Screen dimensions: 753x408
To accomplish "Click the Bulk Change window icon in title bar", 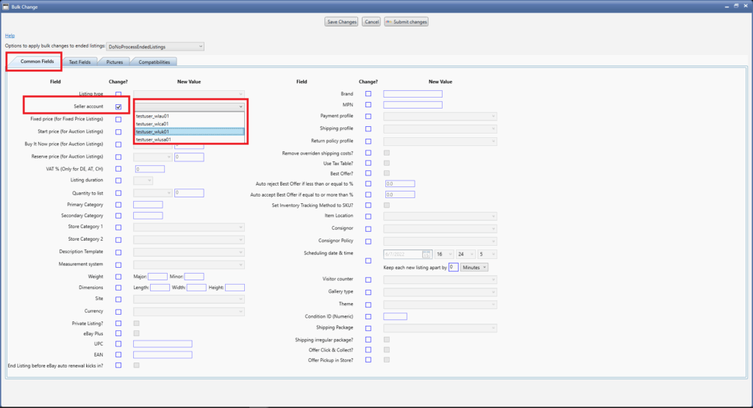I will pyautogui.click(x=5, y=6).
